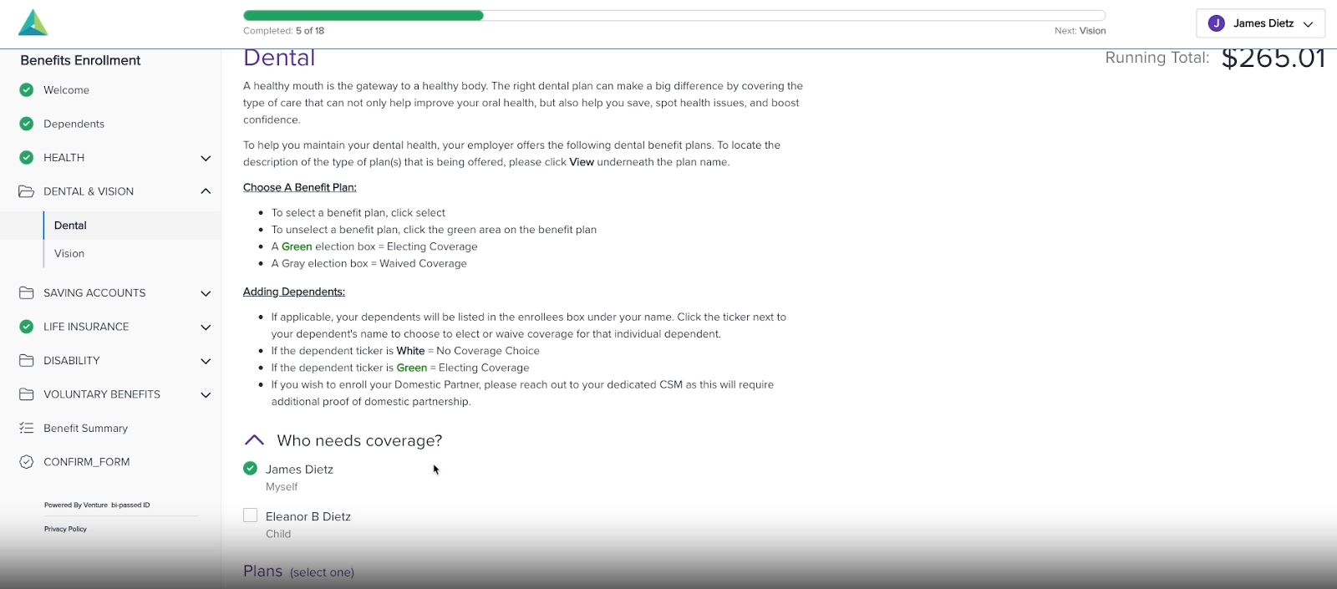
Task: Uncheck James Dietz coverage checkmark
Action: tap(250, 469)
